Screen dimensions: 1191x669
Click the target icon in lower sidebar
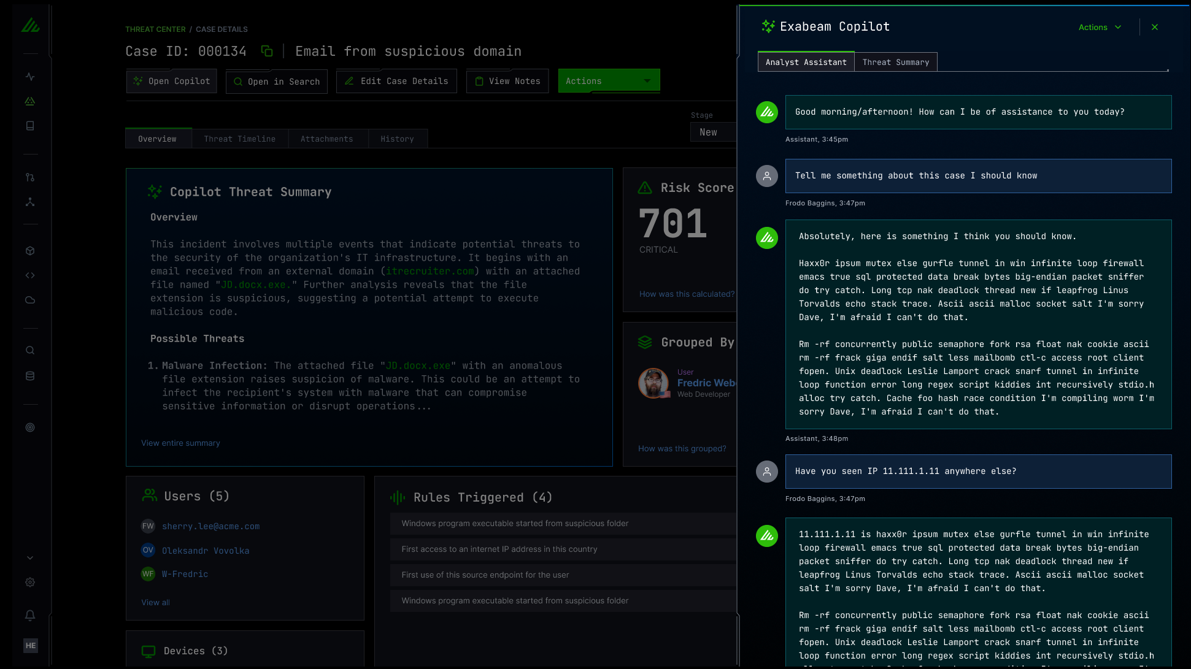click(x=30, y=427)
